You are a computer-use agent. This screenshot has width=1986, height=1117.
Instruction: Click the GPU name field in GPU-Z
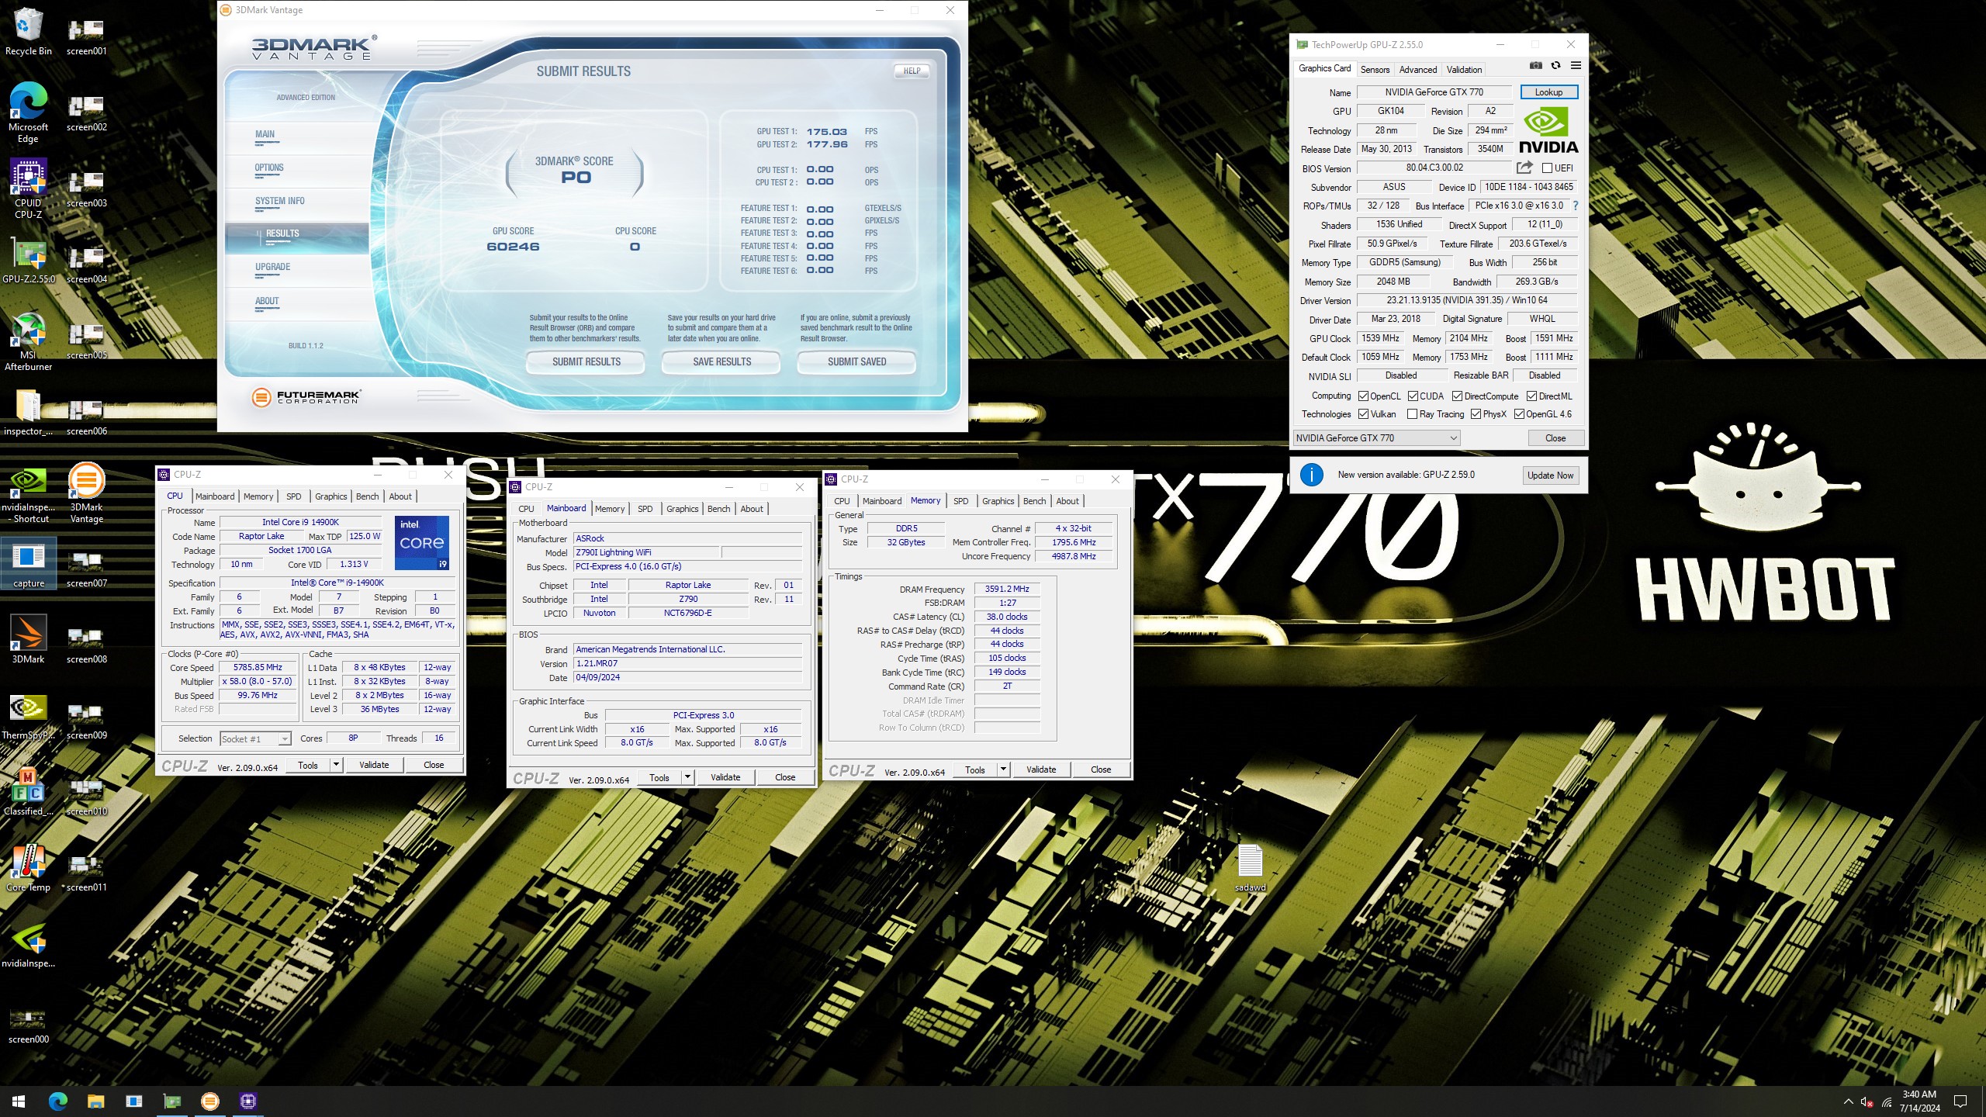point(1434,92)
